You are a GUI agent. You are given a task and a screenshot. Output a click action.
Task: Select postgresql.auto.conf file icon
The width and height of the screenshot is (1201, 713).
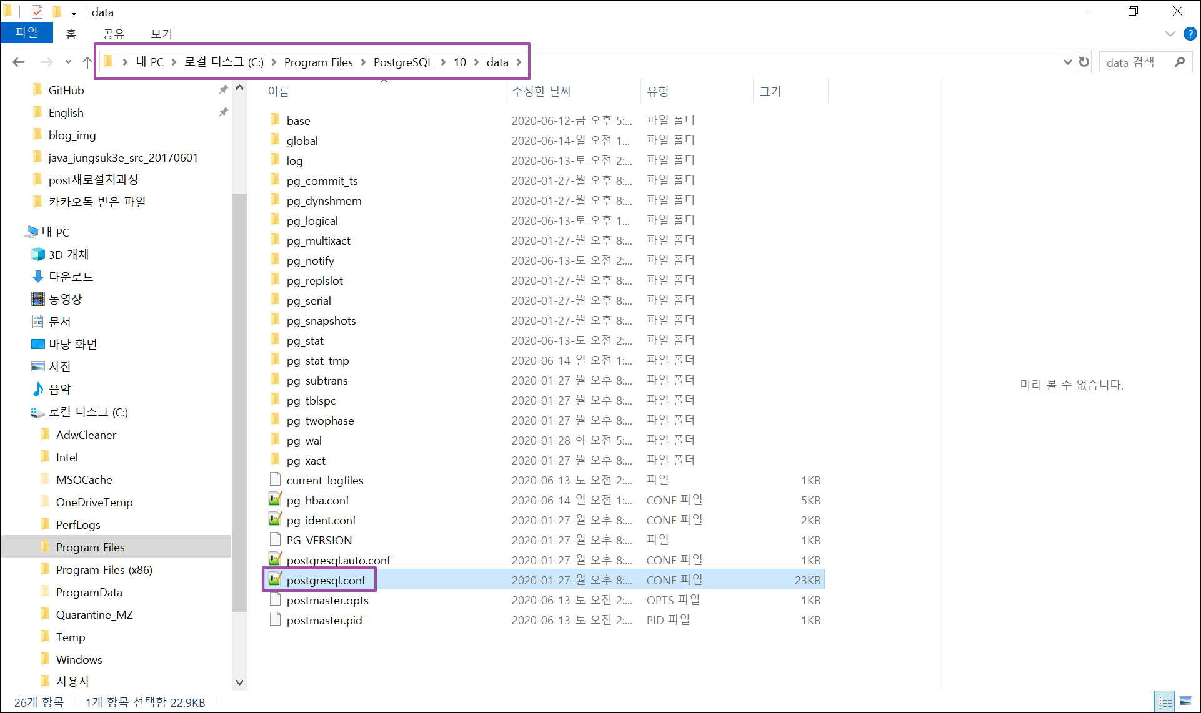[275, 559]
